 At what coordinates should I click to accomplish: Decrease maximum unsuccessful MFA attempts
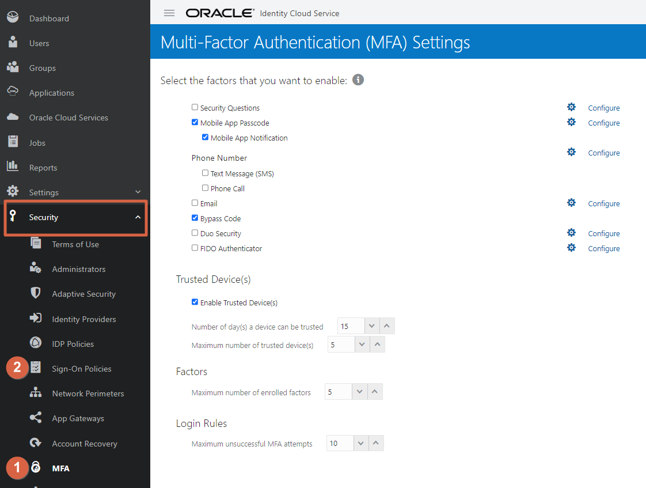361,443
